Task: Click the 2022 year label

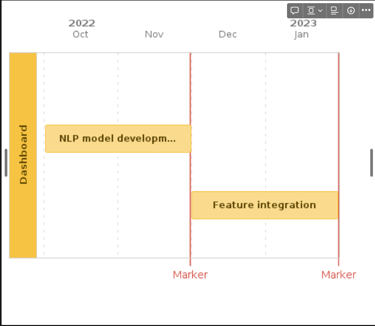Action: click(82, 23)
